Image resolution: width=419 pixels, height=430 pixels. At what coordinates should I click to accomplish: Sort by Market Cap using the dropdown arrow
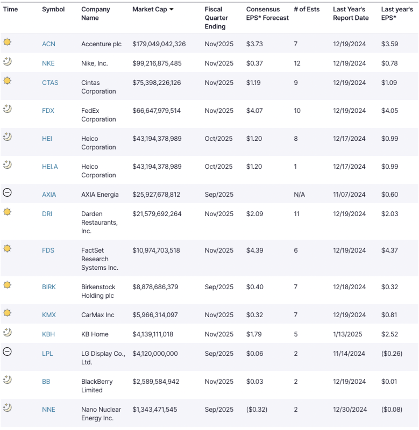click(x=172, y=9)
